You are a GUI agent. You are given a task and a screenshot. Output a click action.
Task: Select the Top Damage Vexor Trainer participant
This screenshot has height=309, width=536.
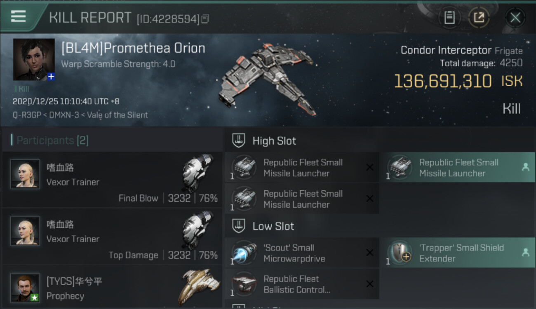pyautogui.click(x=112, y=237)
